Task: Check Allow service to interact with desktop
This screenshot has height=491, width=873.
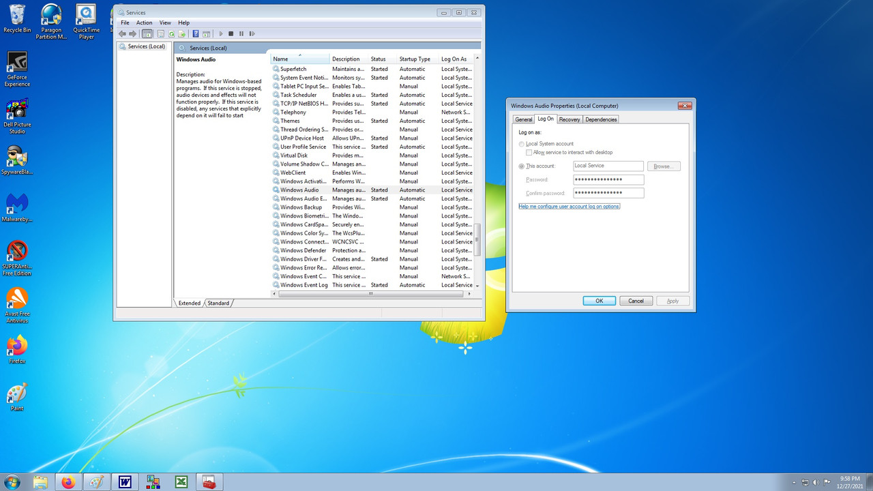Action: pos(529,153)
